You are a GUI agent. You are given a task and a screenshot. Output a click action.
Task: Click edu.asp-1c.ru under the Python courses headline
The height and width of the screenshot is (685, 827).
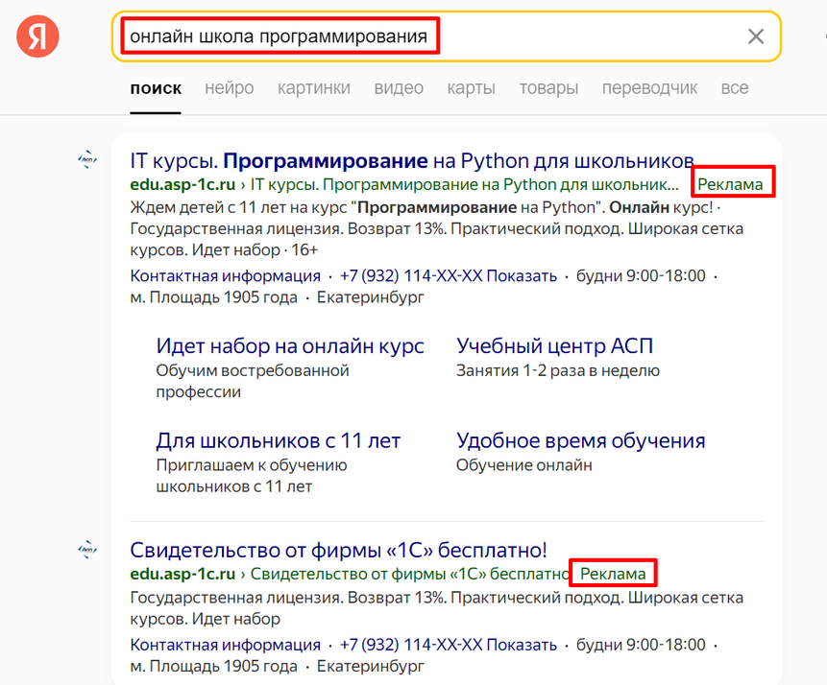tap(182, 184)
